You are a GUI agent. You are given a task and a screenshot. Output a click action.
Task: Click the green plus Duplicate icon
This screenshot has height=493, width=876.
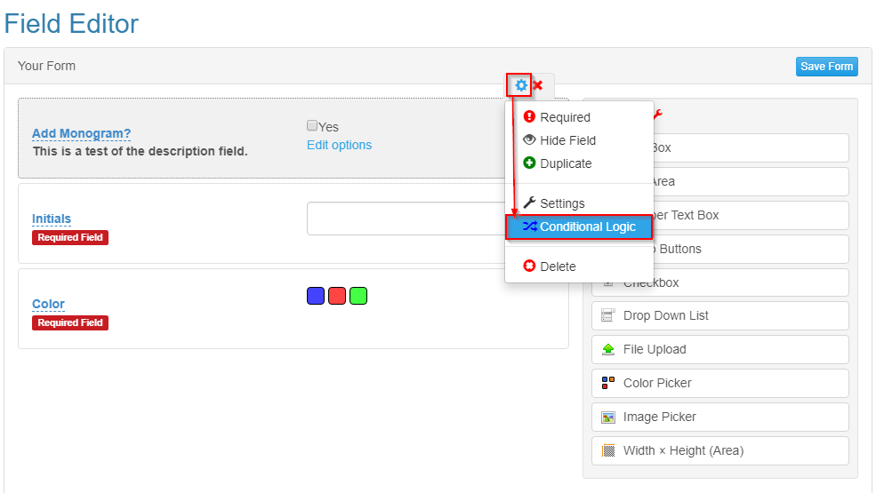pyautogui.click(x=529, y=163)
